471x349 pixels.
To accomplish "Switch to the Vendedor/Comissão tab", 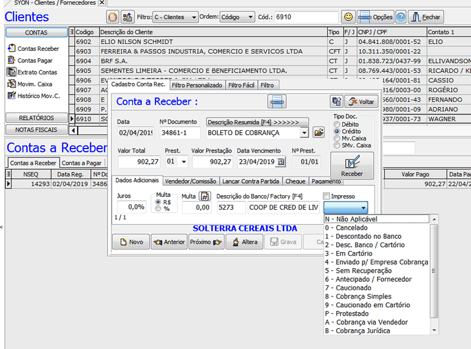I will (191, 181).
